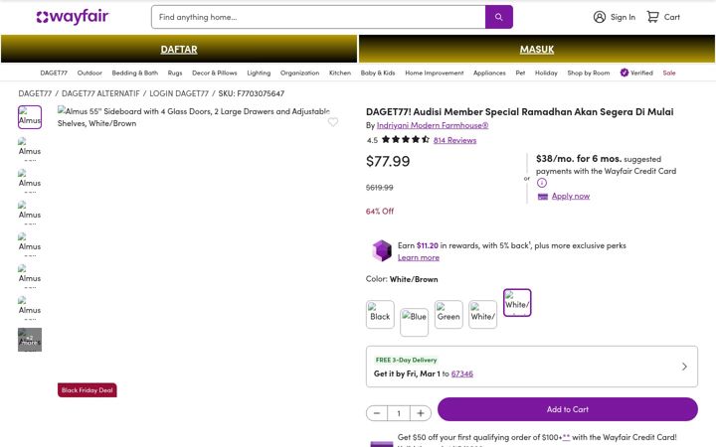Add the item to cart
This screenshot has width=716, height=447.
pos(568,409)
